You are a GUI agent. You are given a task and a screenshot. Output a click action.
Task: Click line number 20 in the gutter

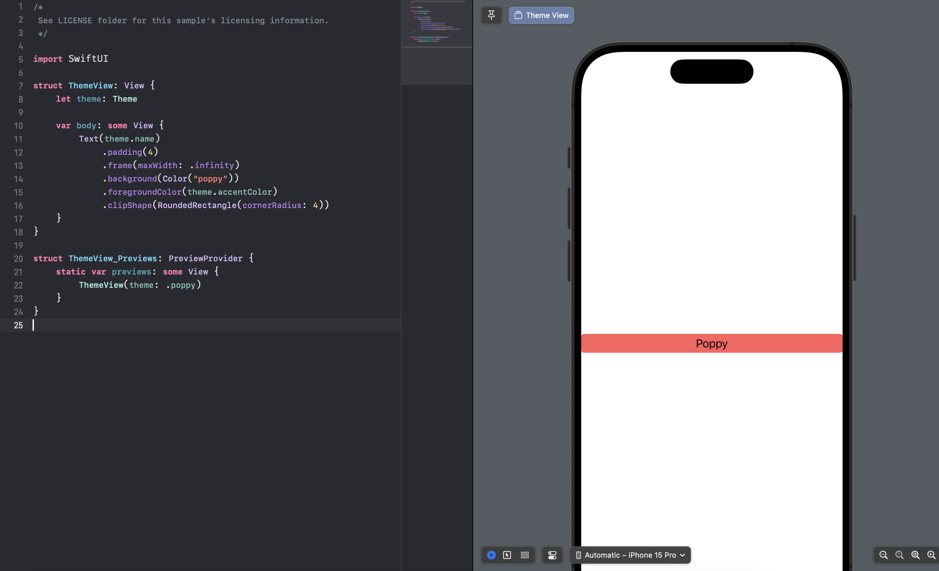click(x=18, y=259)
